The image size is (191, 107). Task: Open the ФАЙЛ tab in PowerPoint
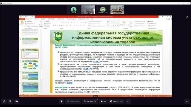22,19
